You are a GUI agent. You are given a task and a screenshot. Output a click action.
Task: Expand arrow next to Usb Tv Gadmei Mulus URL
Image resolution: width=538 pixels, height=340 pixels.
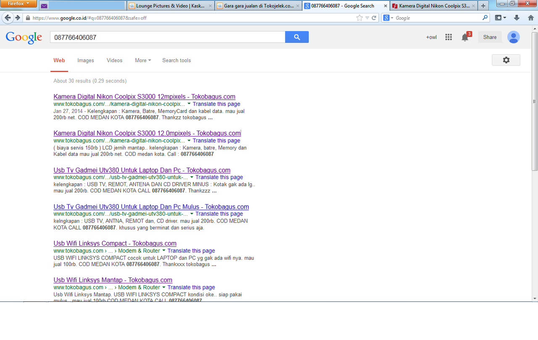pyautogui.click(x=192, y=214)
